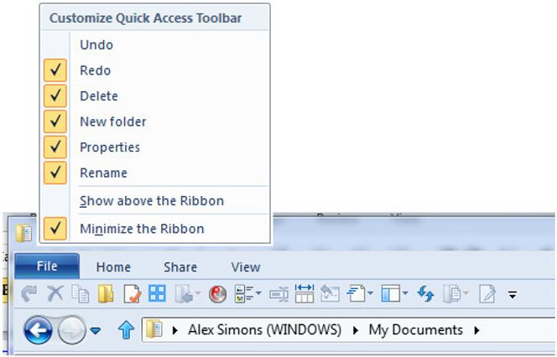Click the Edit pencil-page icon
This screenshot has height=357, width=557.
click(487, 294)
